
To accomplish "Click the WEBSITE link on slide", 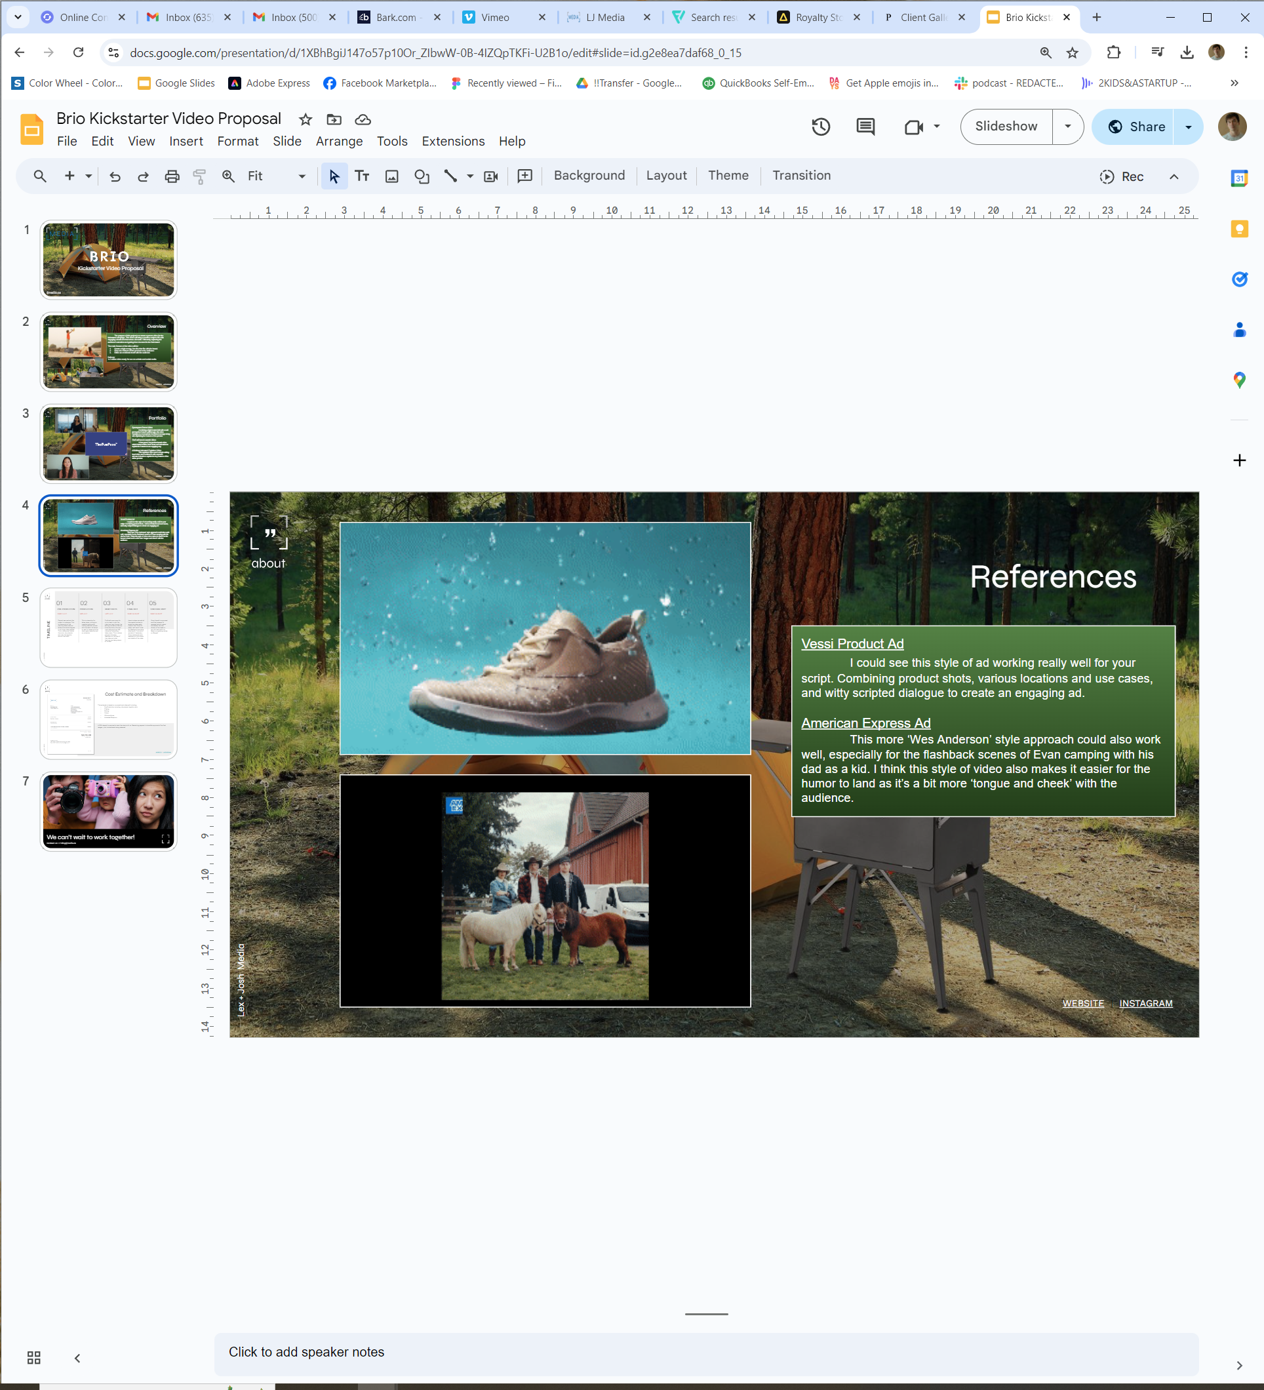I will [1082, 1003].
